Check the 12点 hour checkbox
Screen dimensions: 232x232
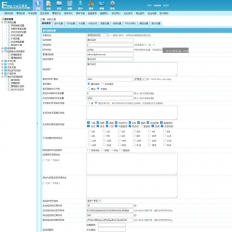click(x=89, y=140)
